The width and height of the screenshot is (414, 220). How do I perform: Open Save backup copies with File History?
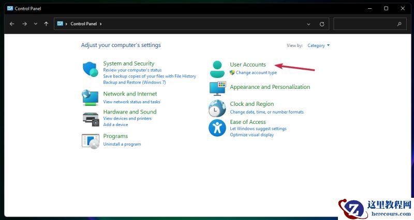tap(150, 76)
